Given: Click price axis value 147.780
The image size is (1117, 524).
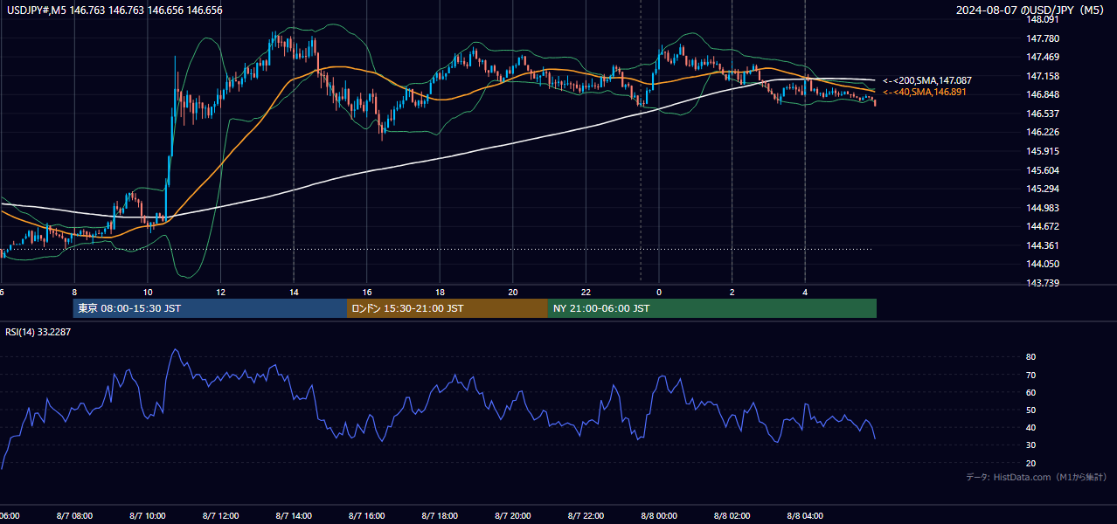Looking at the screenshot, I should 1043,38.
